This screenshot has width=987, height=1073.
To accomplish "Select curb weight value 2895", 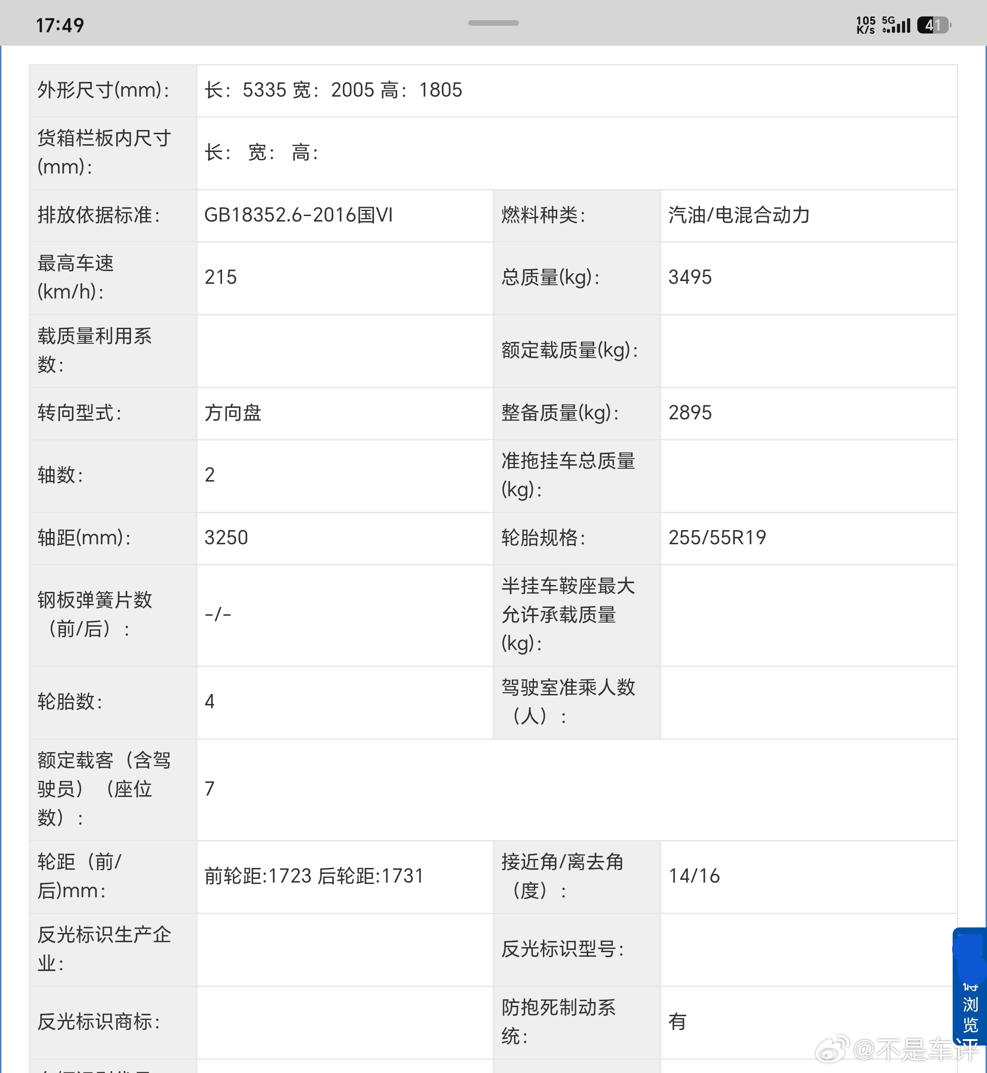I will click(690, 413).
